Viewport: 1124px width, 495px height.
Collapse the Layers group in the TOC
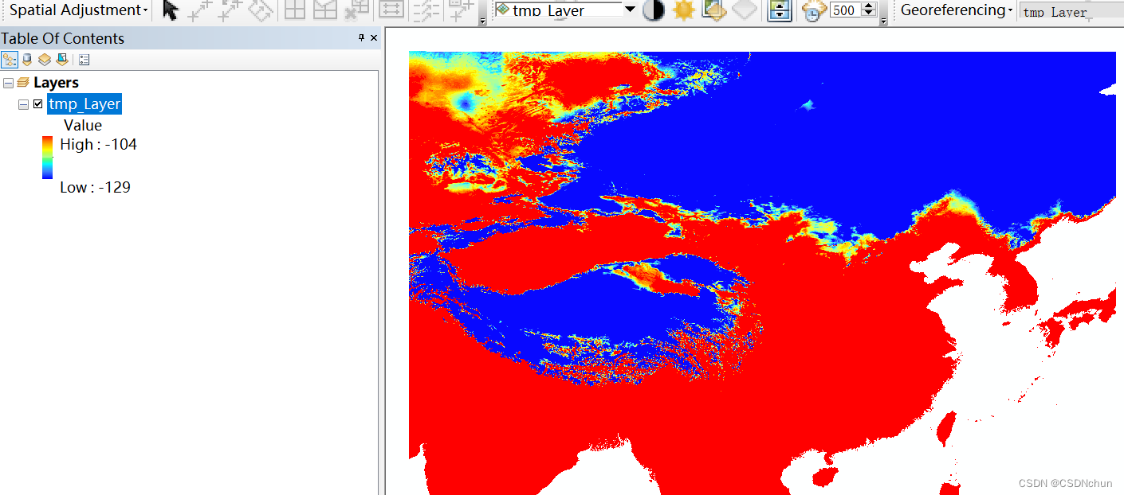point(6,81)
